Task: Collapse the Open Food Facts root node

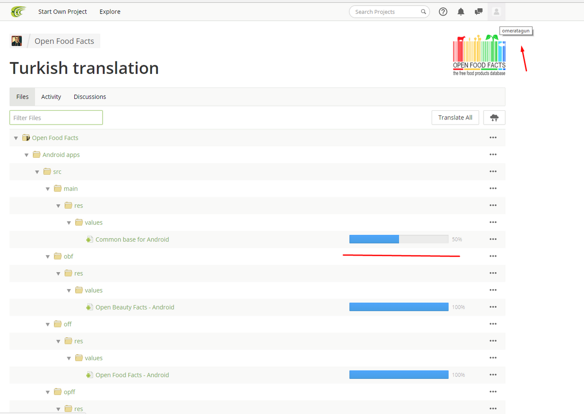Action: tap(16, 138)
